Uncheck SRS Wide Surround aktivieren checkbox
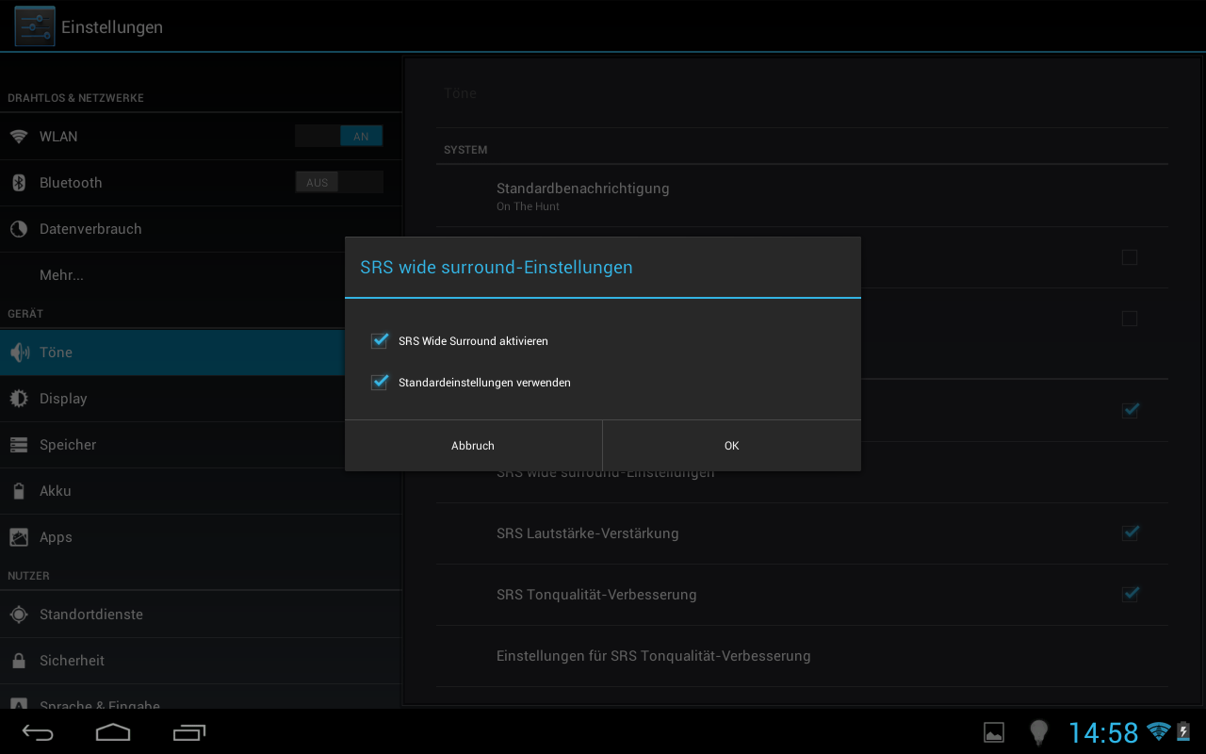The height and width of the screenshot is (754, 1206). pos(380,341)
